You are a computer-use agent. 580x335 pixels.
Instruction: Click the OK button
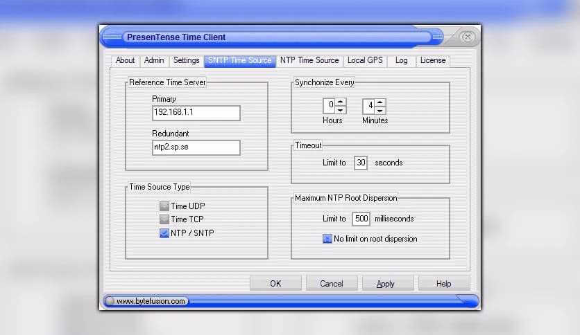click(x=275, y=283)
